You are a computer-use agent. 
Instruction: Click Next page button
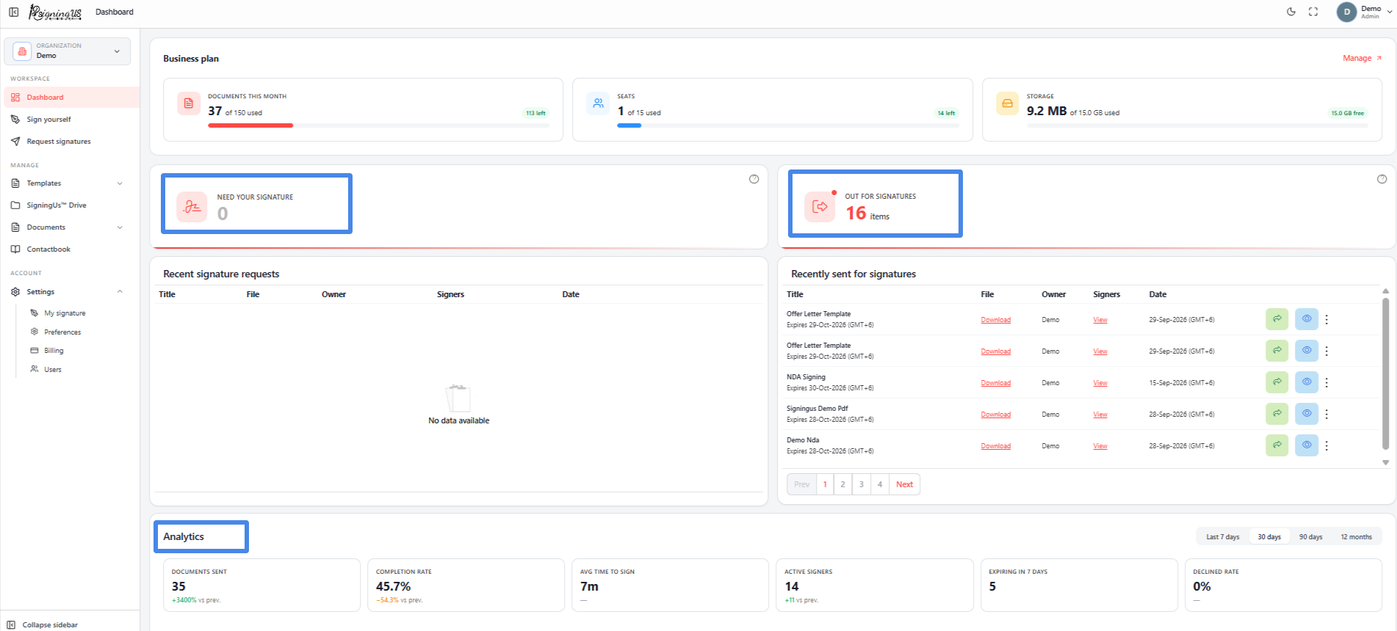pyautogui.click(x=904, y=484)
